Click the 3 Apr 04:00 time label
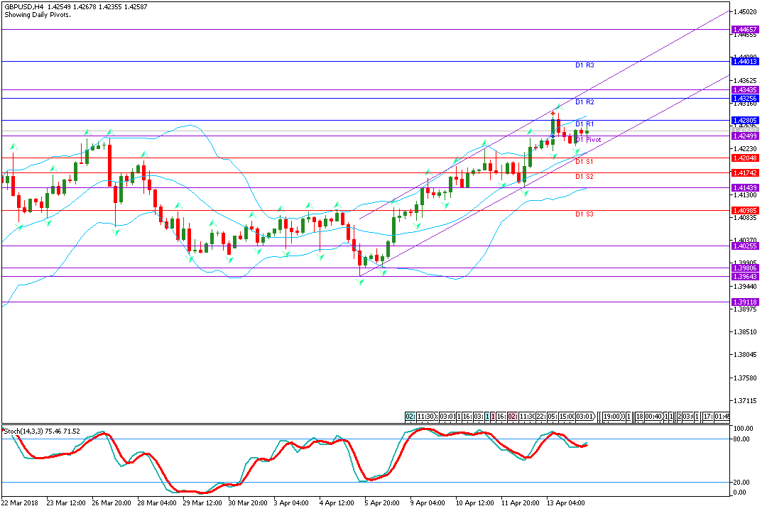The width and height of the screenshot is (767, 511). (x=291, y=503)
